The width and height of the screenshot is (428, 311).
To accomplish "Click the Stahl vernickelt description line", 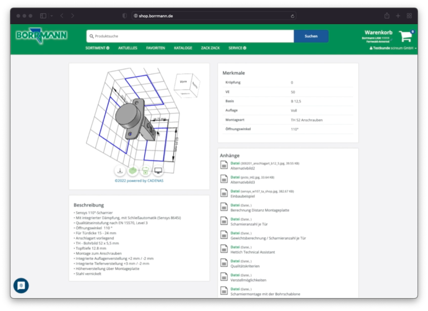I will (87, 274).
